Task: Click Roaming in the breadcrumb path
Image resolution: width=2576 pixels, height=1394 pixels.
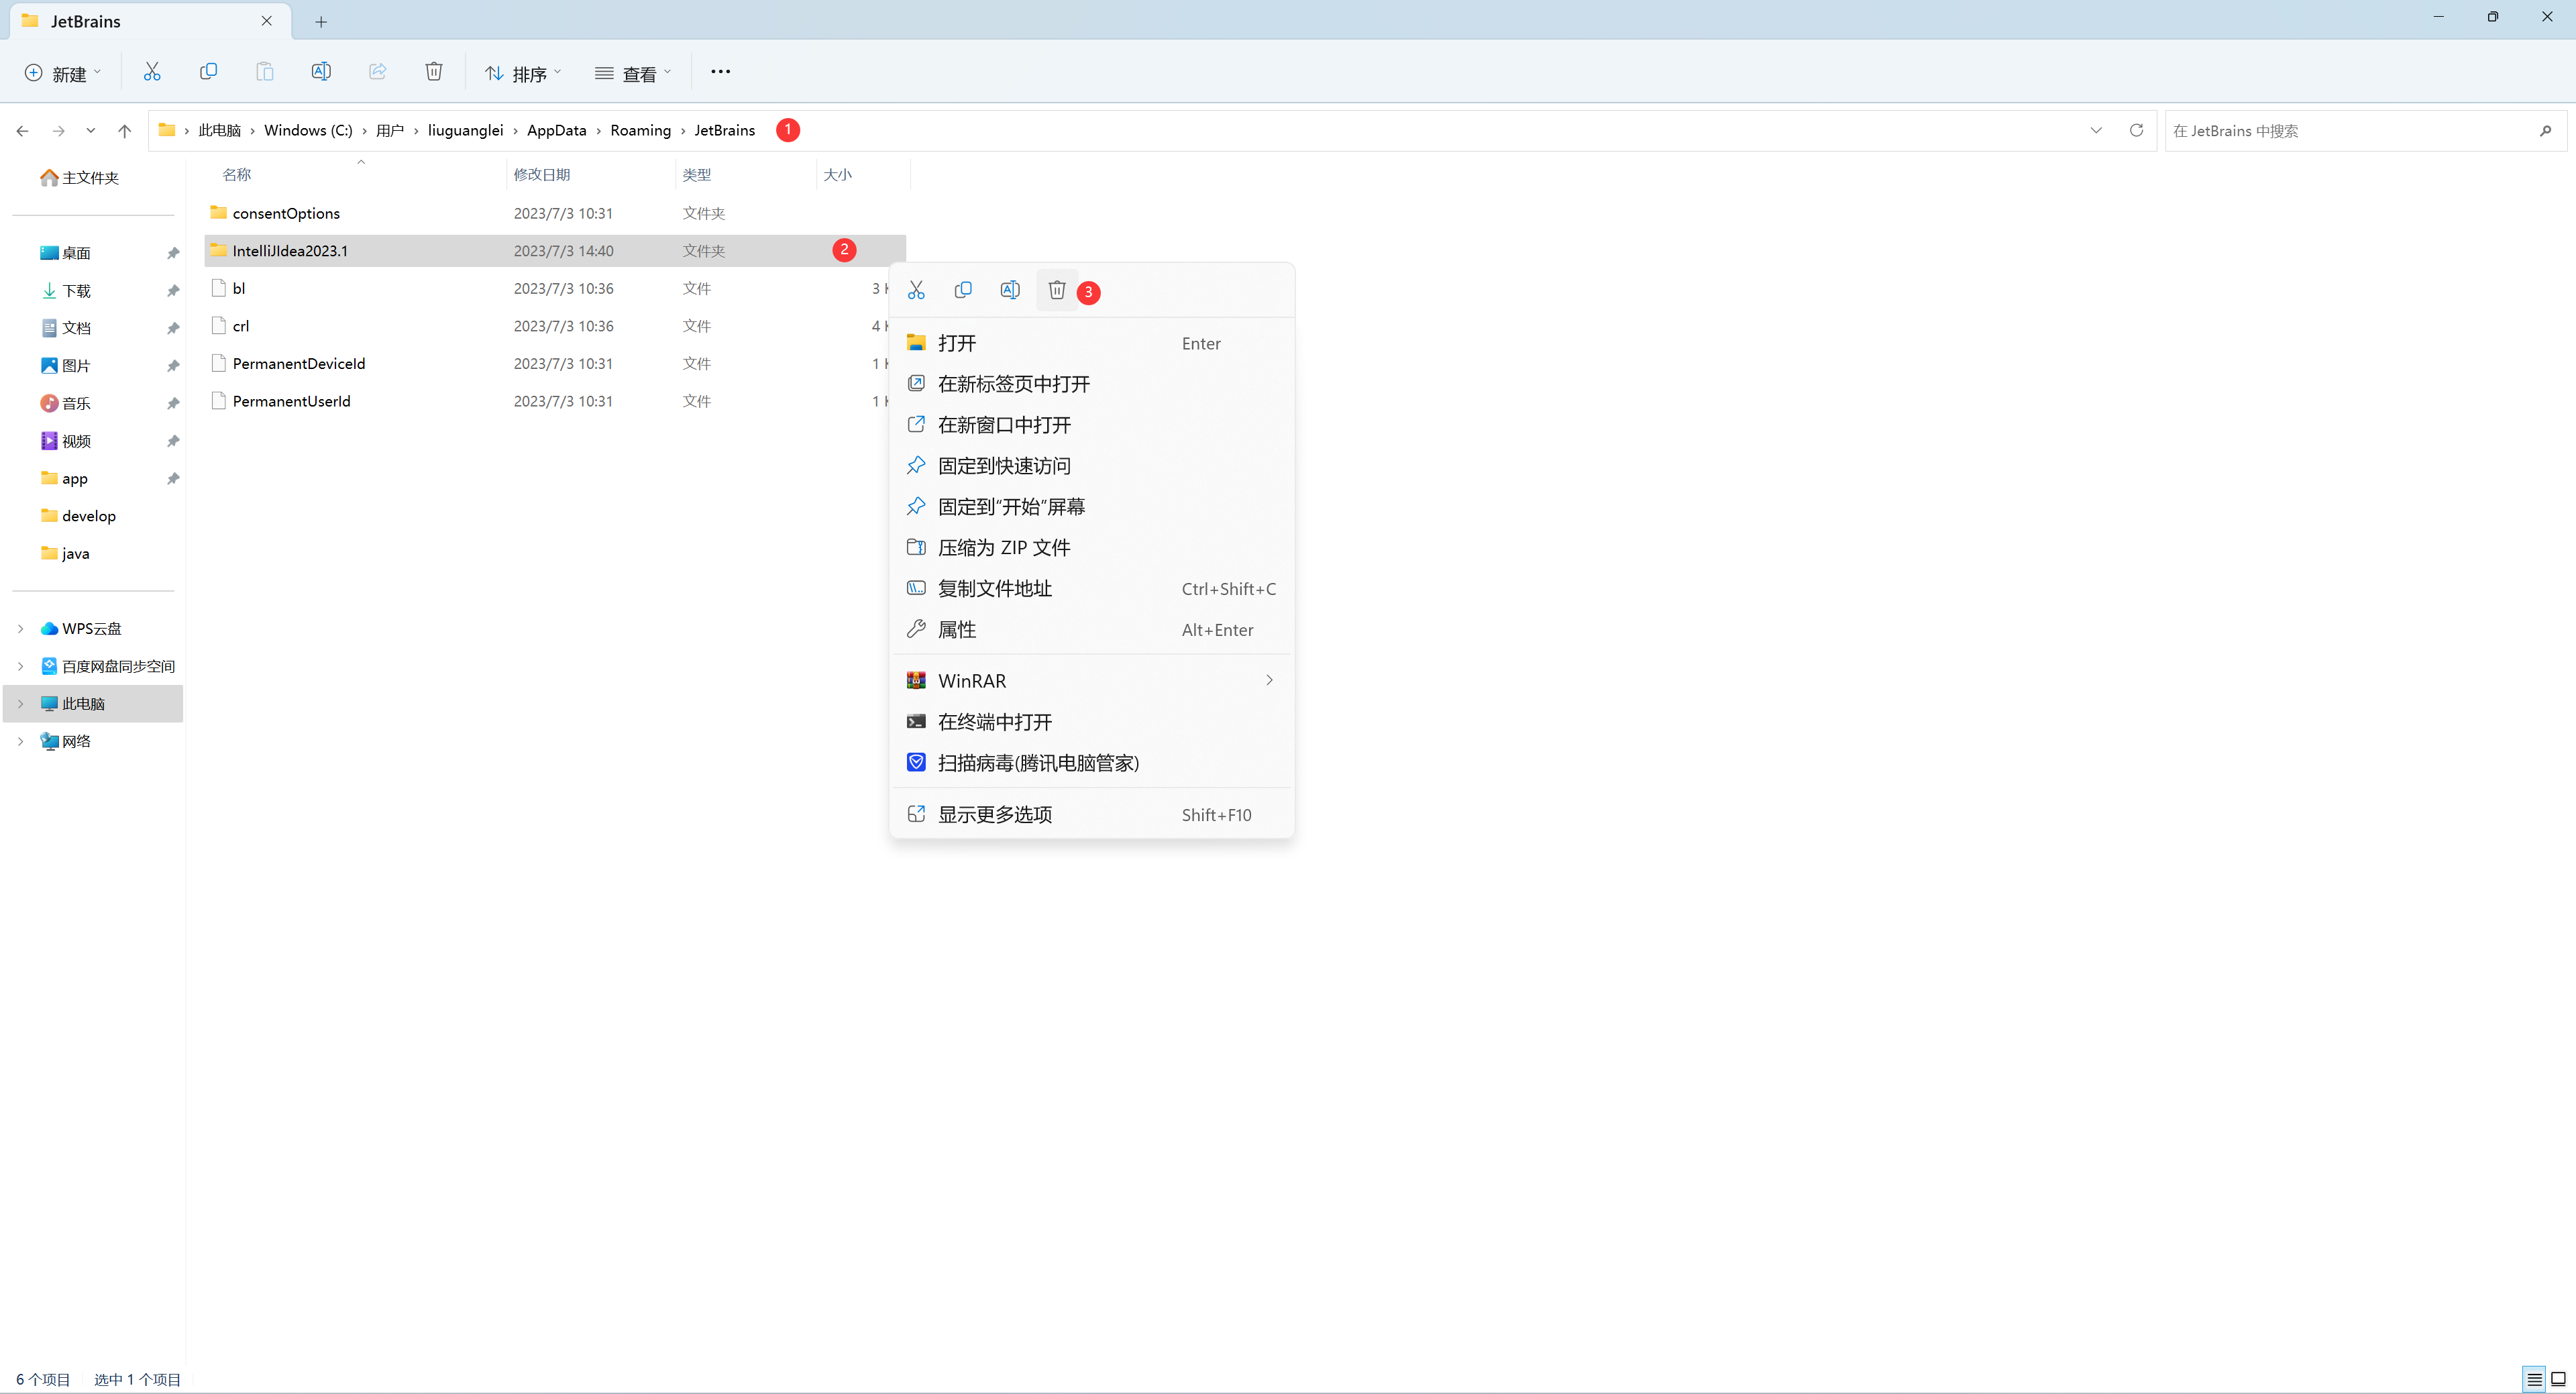Action: tap(641, 131)
